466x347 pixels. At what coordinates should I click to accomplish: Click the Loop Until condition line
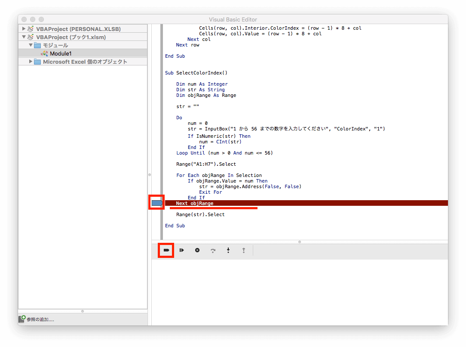click(x=224, y=153)
